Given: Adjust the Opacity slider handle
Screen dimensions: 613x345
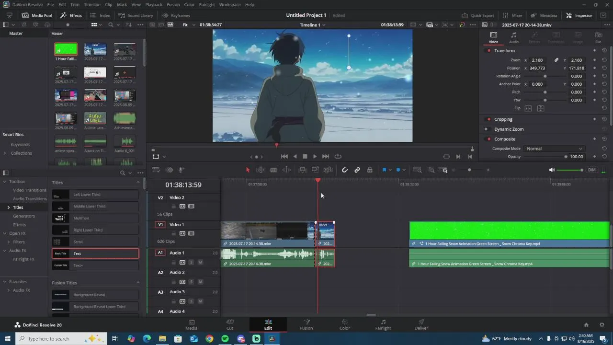Looking at the screenshot, I should point(566,157).
